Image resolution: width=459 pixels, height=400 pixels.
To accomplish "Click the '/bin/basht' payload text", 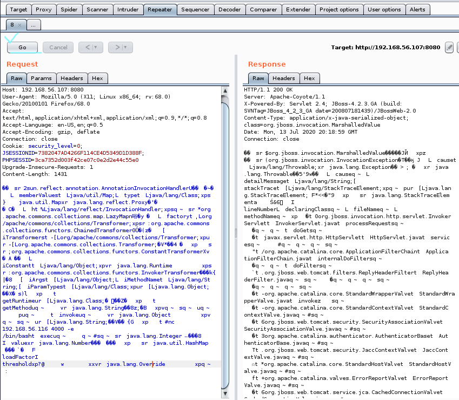I will (18, 336).
